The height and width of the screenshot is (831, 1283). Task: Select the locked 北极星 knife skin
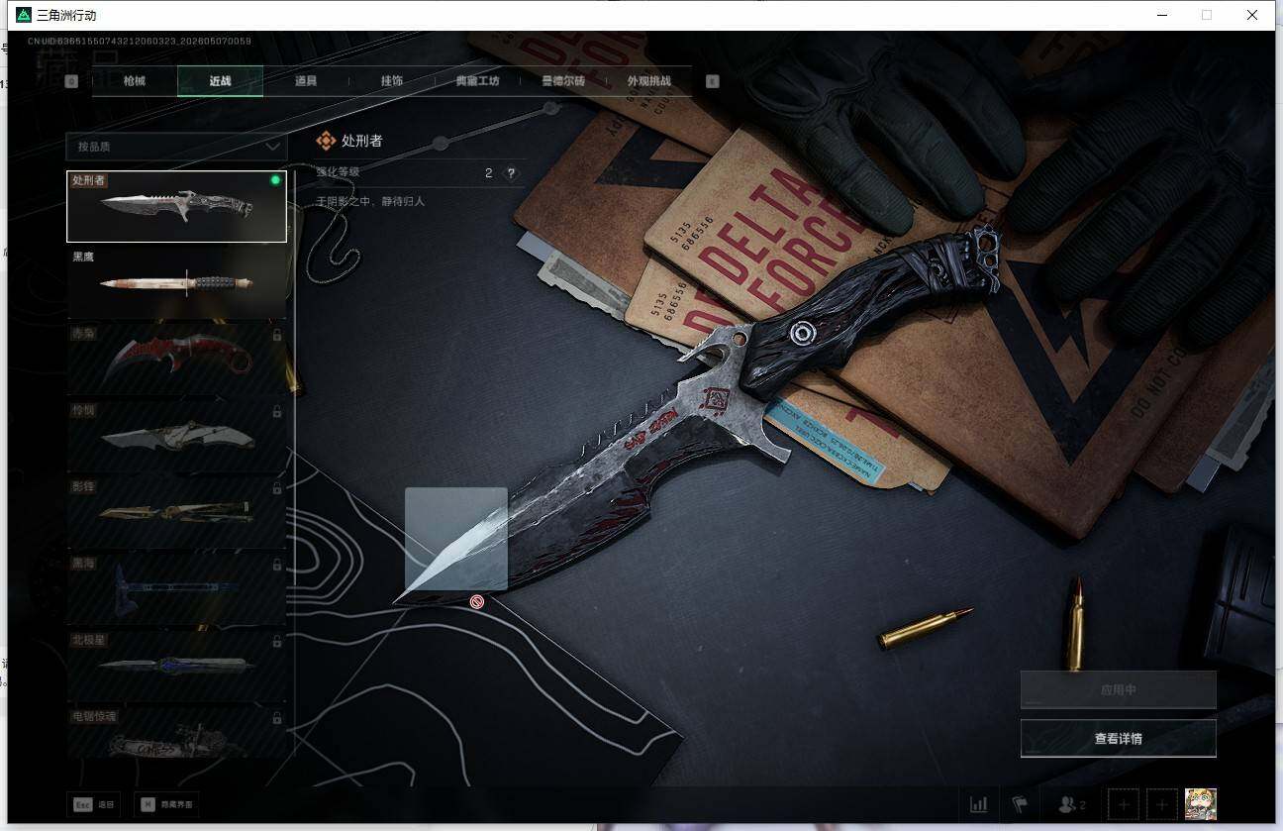[x=176, y=667]
